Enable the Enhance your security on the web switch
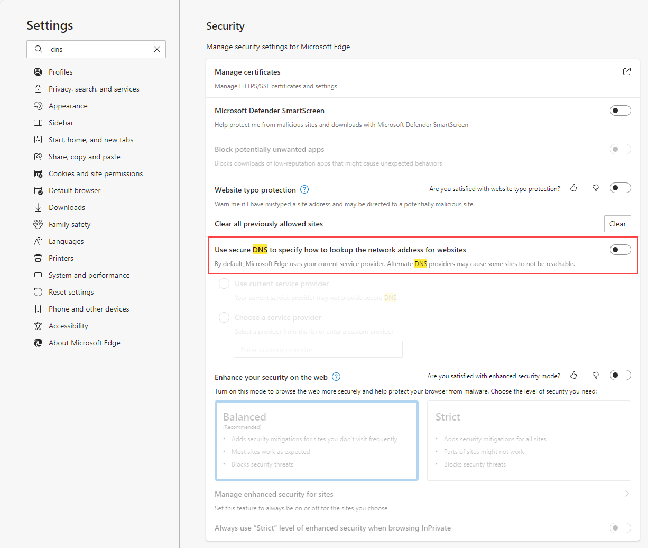 pyautogui.click(x=621, y=375)
